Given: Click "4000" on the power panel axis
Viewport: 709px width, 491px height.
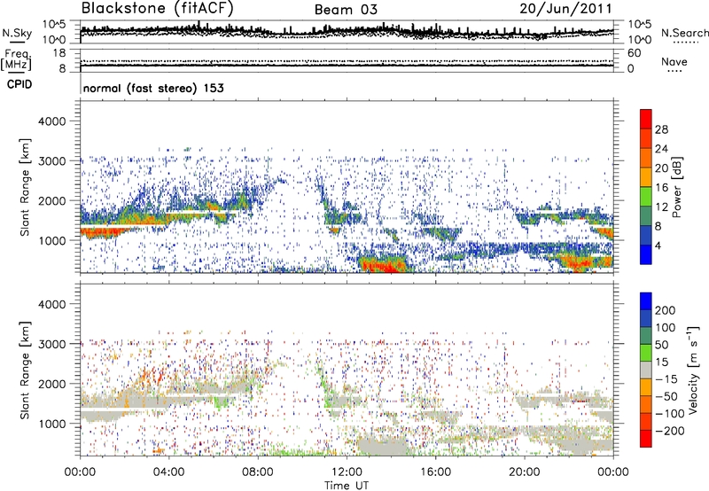Looking at the screenshot, I should pos(51,121).
